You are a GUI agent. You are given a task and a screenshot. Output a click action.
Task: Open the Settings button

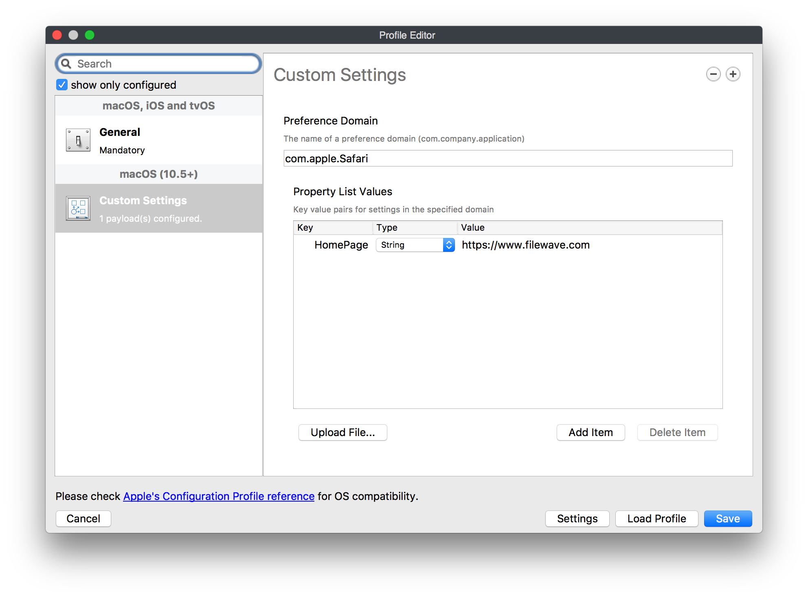point(577,519)
